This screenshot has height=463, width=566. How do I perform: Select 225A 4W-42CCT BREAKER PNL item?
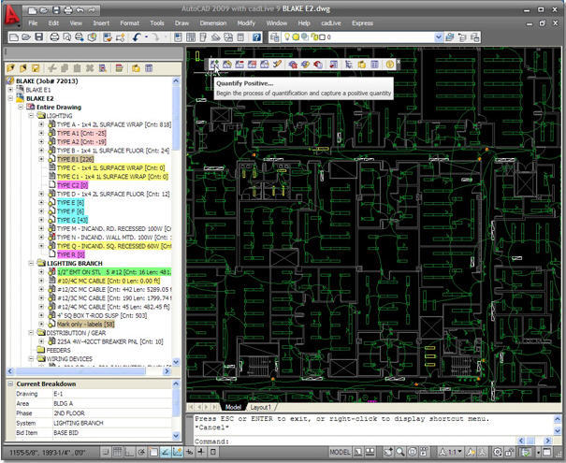[x=110, y=341]
